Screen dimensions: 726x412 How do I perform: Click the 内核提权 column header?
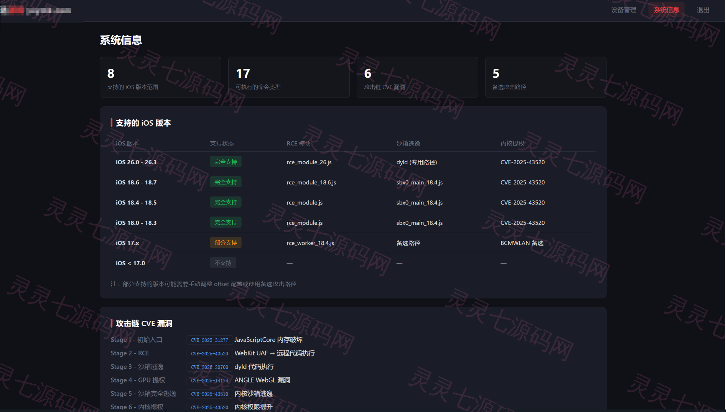[512, 143]
